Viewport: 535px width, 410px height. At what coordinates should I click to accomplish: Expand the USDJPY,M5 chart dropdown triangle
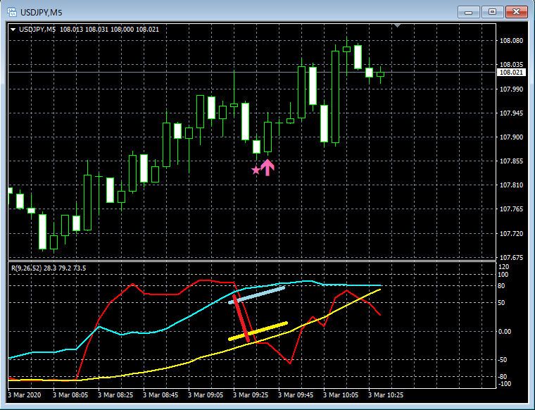click(x=13, y=30)
